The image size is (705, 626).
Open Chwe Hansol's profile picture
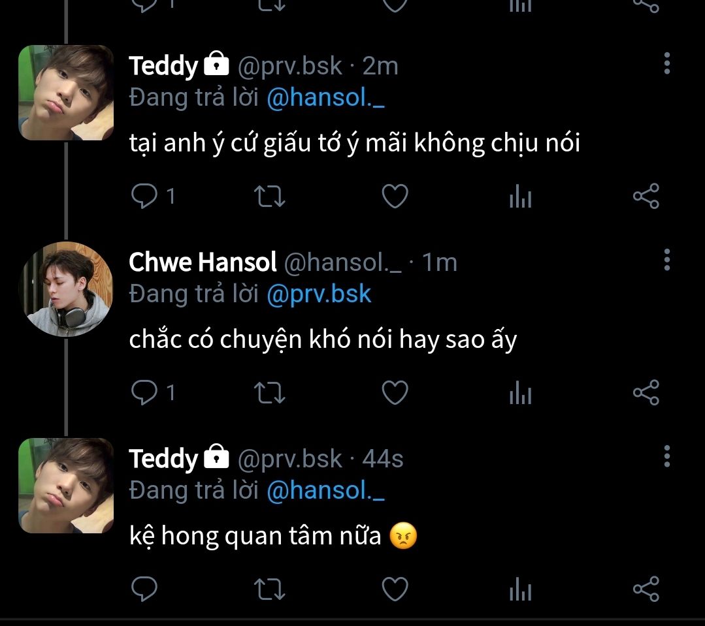coord(66,289)
